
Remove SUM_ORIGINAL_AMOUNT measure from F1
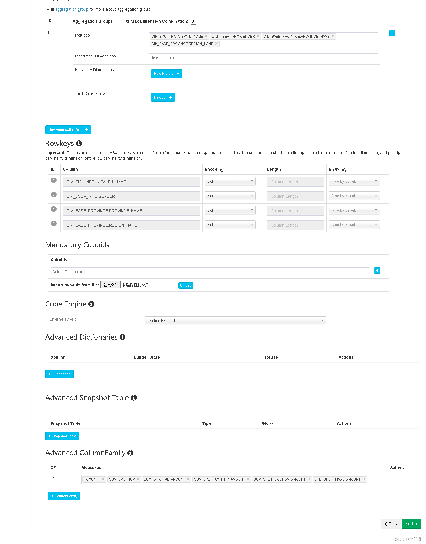point(188,479)
